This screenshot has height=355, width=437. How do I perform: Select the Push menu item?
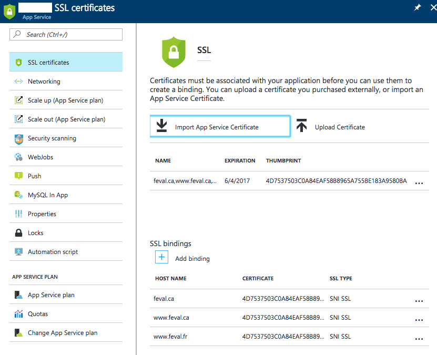pos(66,176)
